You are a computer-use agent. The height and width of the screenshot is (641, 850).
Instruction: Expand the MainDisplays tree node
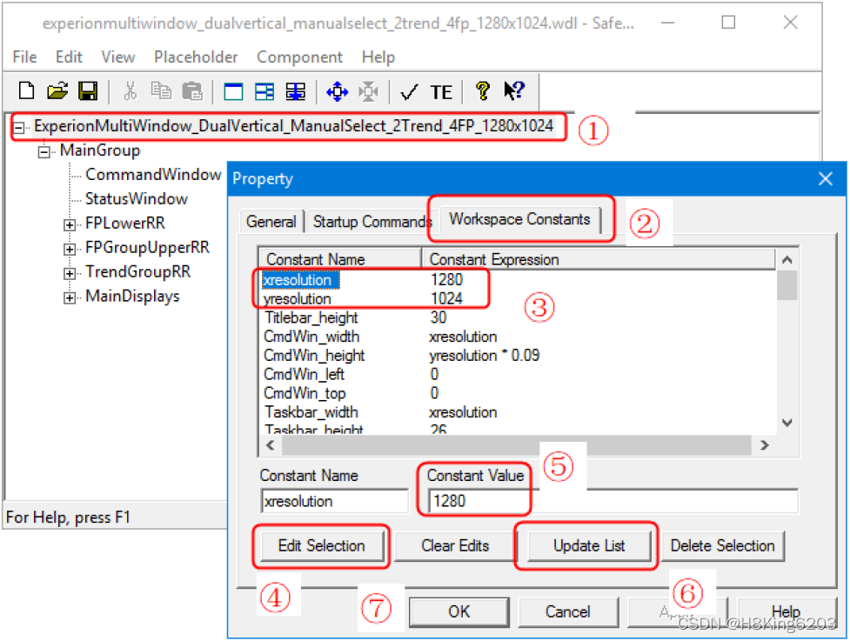pos(70,297)
